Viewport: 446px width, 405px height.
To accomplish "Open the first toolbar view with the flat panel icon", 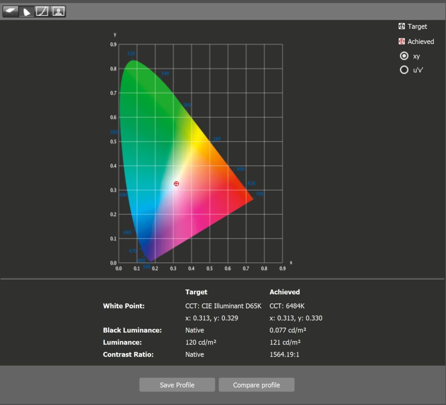I will (x=11, y=11).
